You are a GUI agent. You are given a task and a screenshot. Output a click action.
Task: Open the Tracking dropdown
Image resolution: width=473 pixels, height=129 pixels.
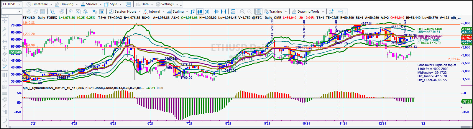[x=275, y=11]
